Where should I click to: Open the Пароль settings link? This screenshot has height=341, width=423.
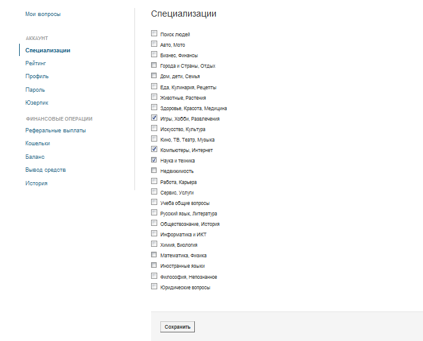tap(35, 90)
